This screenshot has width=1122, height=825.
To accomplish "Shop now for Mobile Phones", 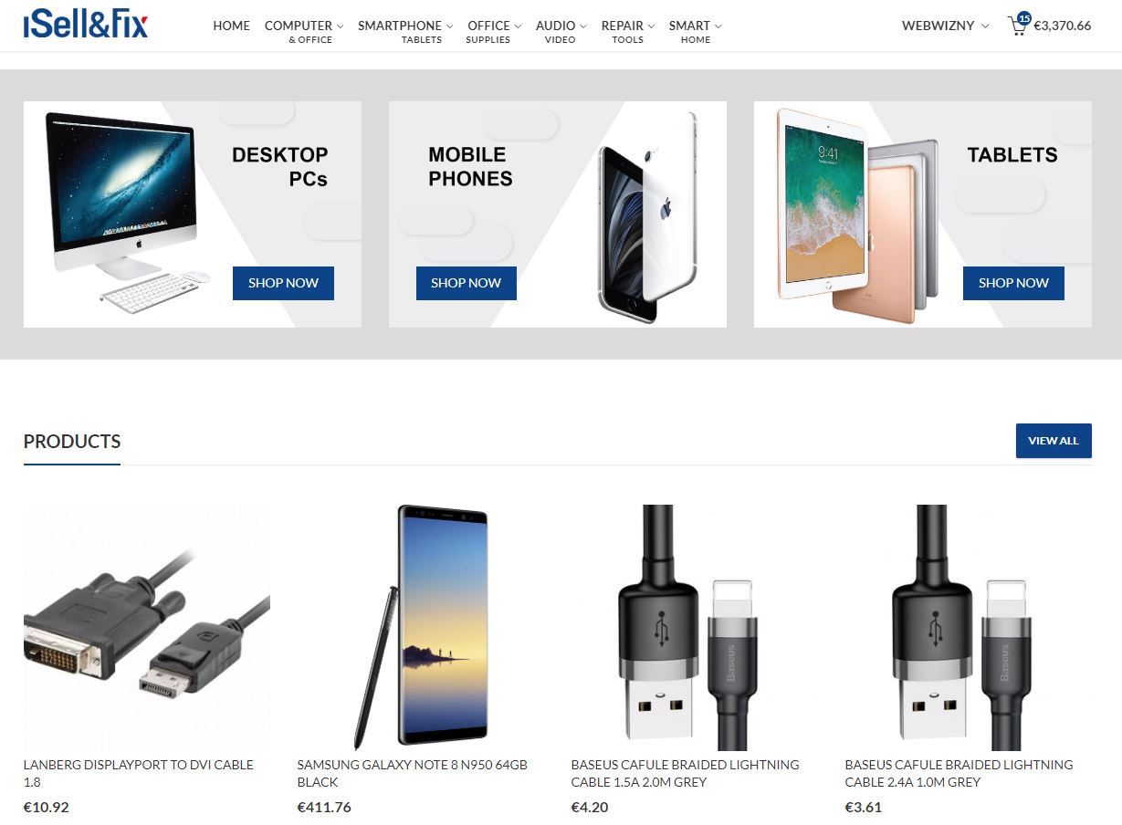I will click(x=467, y=283).
